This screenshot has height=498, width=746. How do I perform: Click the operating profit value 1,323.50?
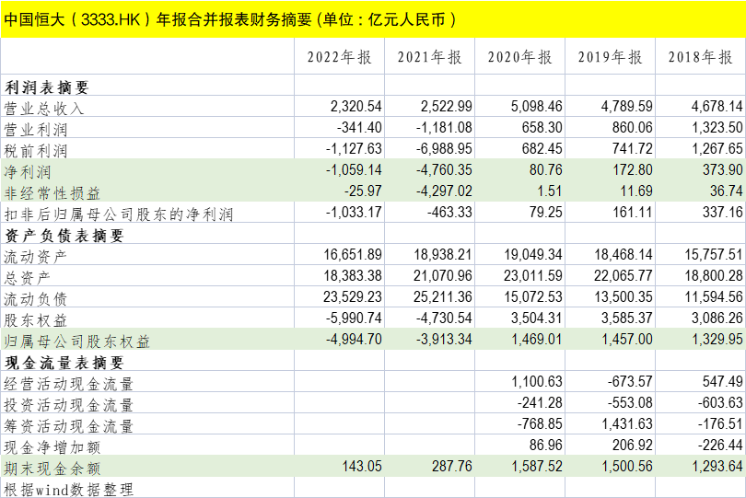[x=717, y=127]
